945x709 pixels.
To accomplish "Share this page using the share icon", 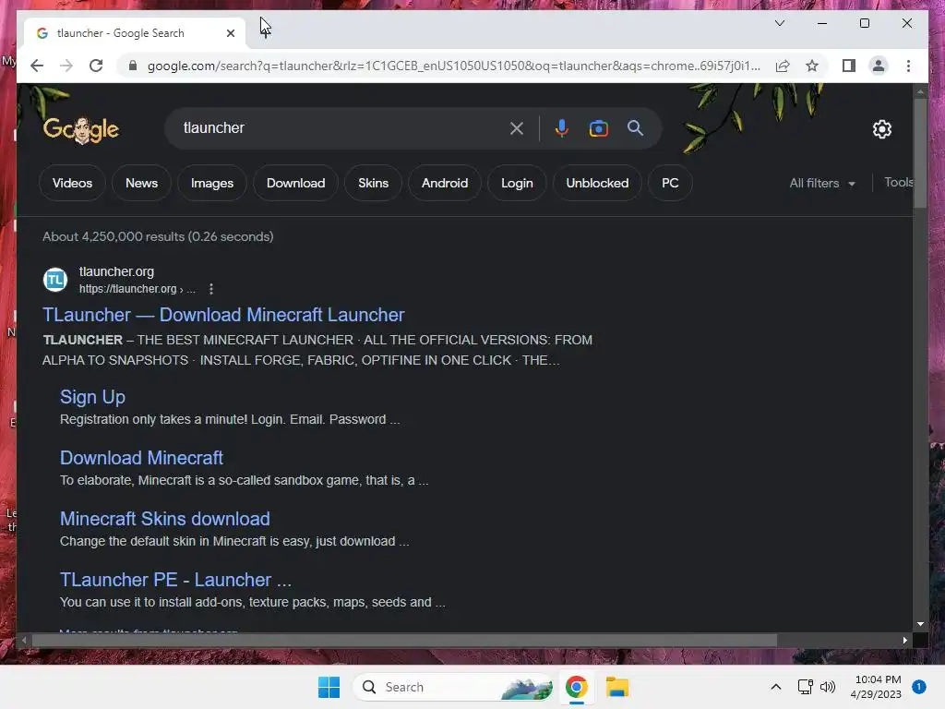I will point(783,66).
